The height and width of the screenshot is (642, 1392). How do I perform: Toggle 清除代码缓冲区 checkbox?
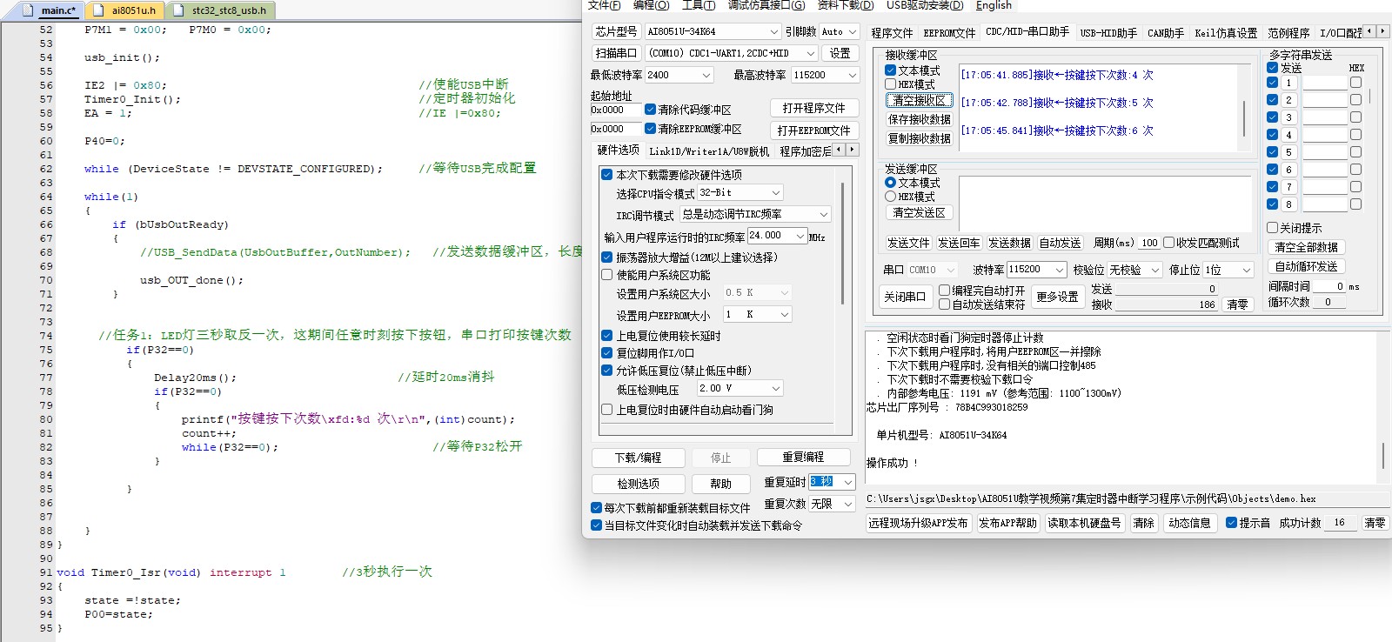pos(650,110)
